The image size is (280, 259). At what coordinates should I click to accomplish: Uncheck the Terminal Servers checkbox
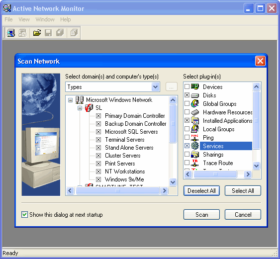point(98,140)
